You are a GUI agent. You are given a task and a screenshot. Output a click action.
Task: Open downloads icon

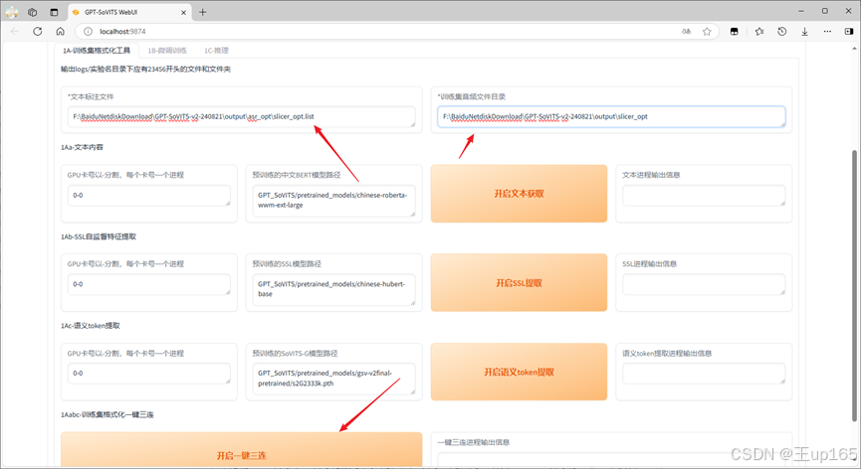tap(804, 31)
